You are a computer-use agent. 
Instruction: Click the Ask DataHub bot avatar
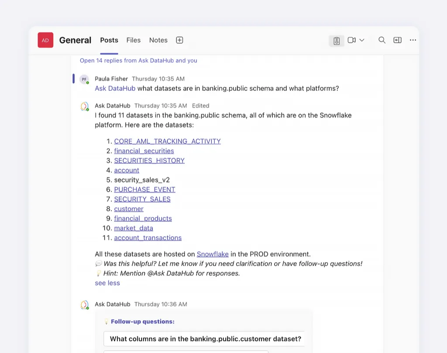pos(85,106)
